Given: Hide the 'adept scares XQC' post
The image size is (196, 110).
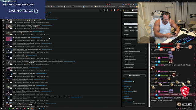Looking at the screenshot, I should point(42,58).
